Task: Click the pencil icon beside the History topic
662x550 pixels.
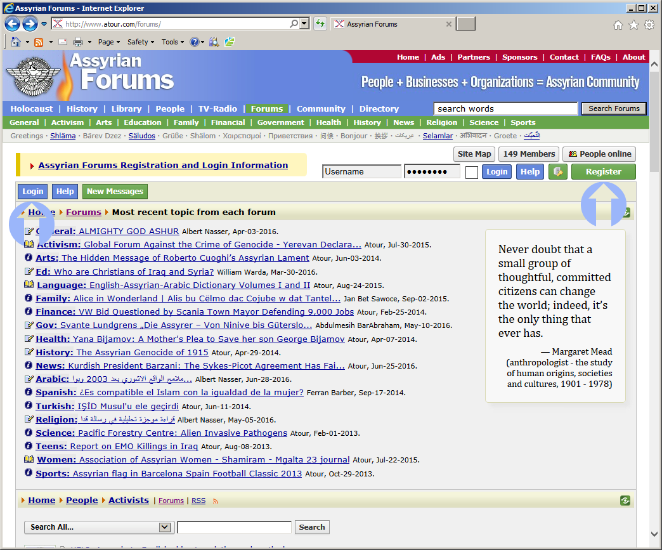Action: click(29, 351)
